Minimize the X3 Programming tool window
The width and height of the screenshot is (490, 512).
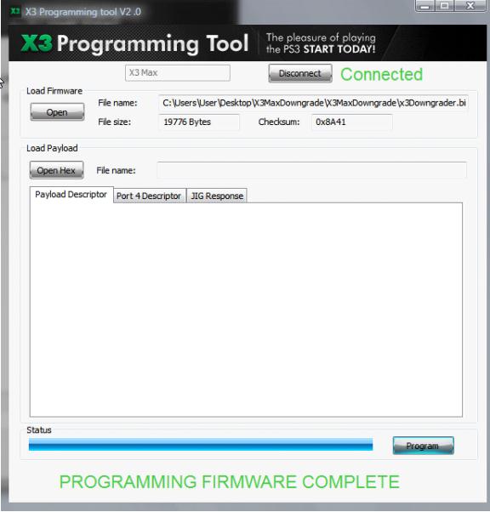pyautogui.click(x=424, y=6)
